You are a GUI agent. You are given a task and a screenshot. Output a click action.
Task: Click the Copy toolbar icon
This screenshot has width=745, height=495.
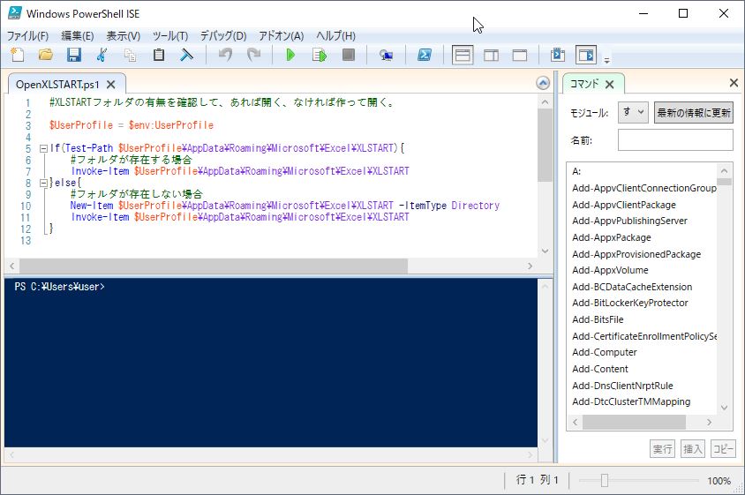[x=130, y=55]
